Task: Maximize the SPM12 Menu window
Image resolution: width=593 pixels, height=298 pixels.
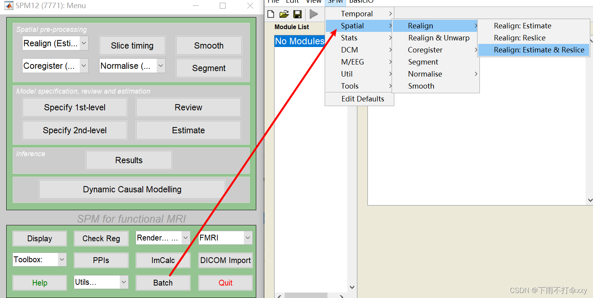Action: [x=222, y=5]
